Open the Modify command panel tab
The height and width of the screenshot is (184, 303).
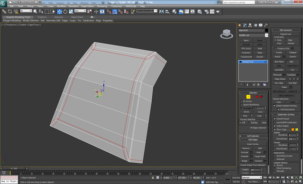click(245, 25)
